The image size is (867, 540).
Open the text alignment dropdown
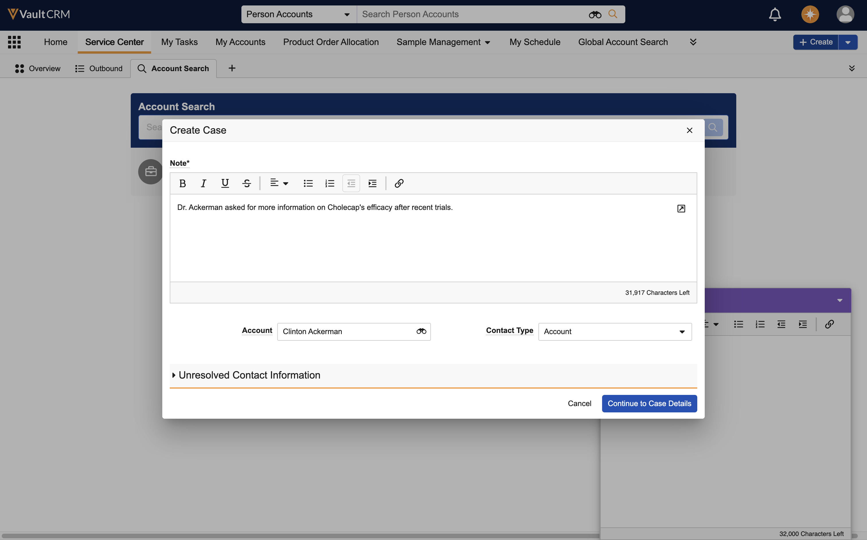point(279,183)
